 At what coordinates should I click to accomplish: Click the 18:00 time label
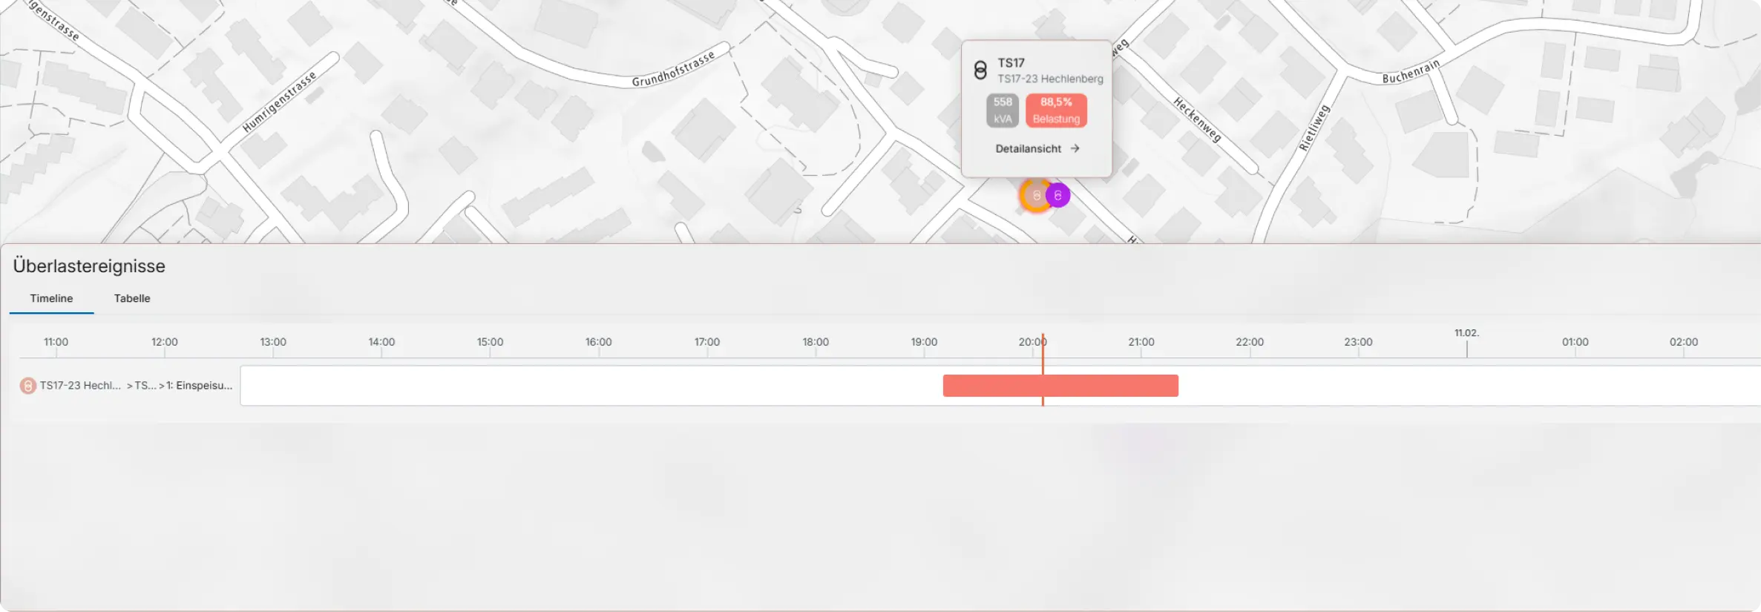pos(816,342)
